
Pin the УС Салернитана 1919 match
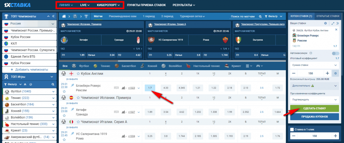tap(73, 133)
